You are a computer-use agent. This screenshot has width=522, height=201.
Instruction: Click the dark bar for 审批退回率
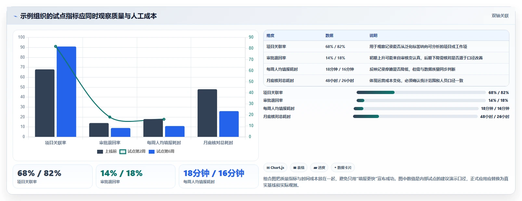pyautogui.click(x=99, y=130)
